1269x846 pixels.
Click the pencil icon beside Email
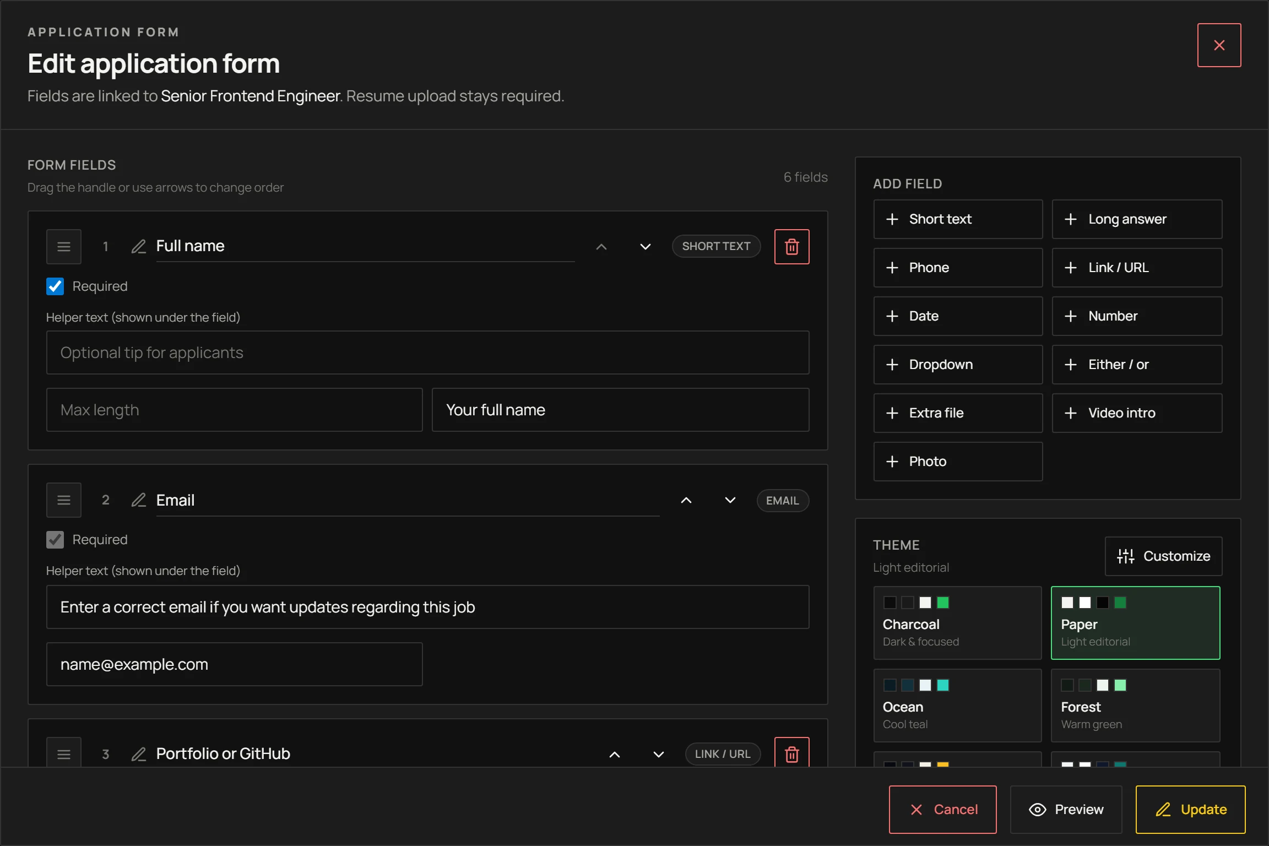coord(139,500)
